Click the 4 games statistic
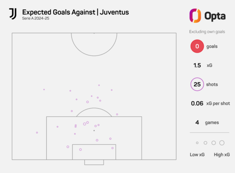235x173 pixels. point(197,122)
